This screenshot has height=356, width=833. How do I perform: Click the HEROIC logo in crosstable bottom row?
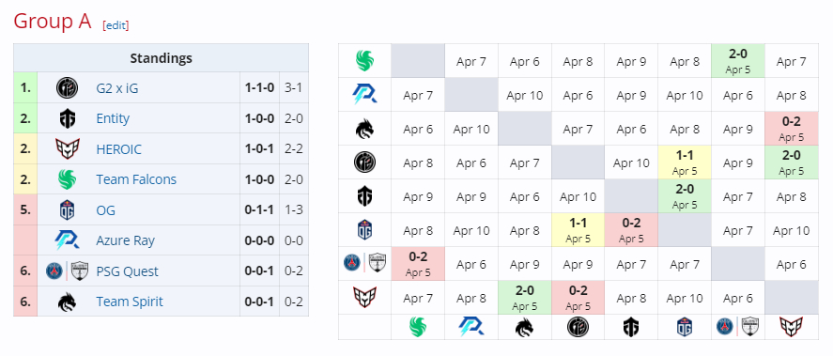(x=791, y=327)
